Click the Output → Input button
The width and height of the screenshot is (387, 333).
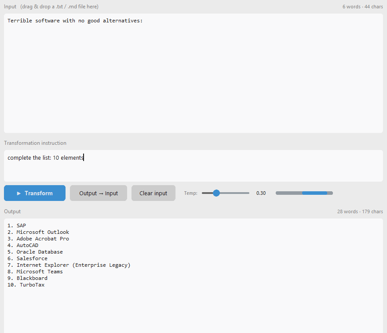[98, 193]
